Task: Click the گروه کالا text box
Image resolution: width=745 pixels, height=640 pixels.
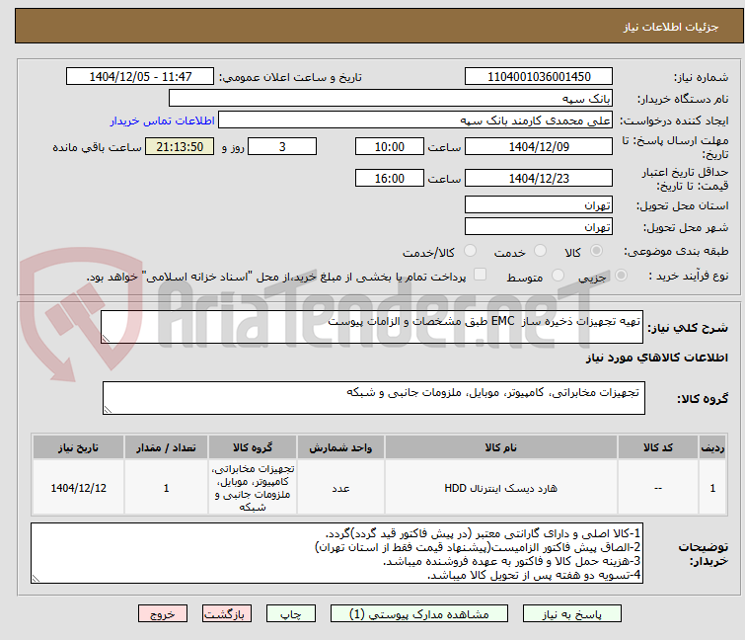Action: (x=374, y=398)
